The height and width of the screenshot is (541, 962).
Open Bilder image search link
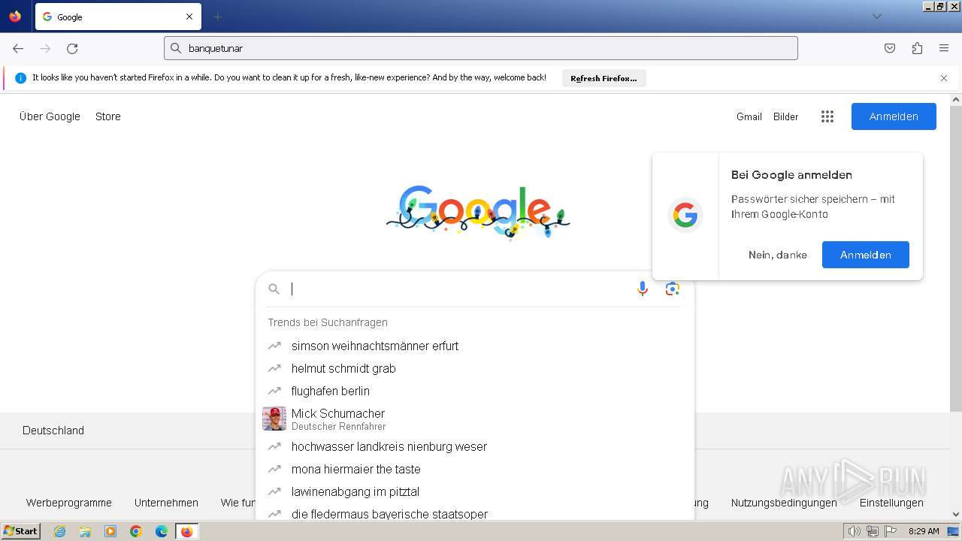point(785,116)
